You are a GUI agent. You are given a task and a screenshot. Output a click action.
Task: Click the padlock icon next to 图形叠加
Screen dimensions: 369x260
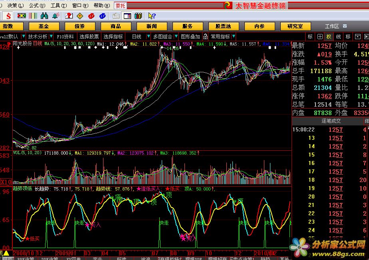coord(205,36)
